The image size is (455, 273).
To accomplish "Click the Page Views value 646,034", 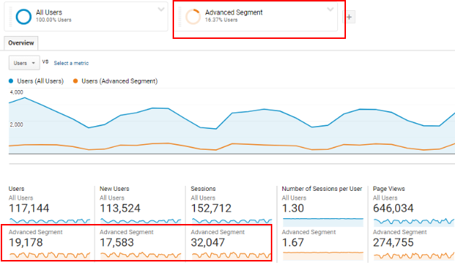I will tap(393, 208).
